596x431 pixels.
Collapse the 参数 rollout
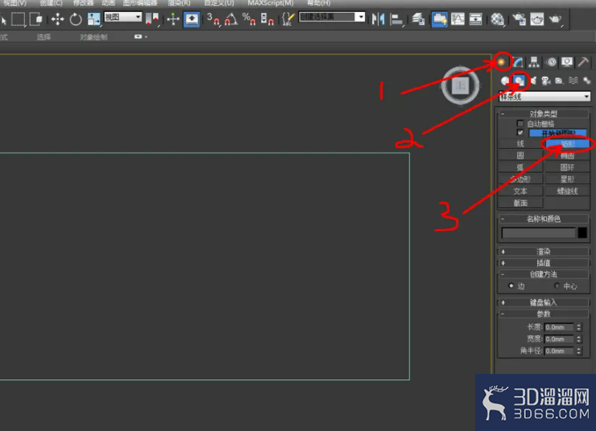point(544,314)
